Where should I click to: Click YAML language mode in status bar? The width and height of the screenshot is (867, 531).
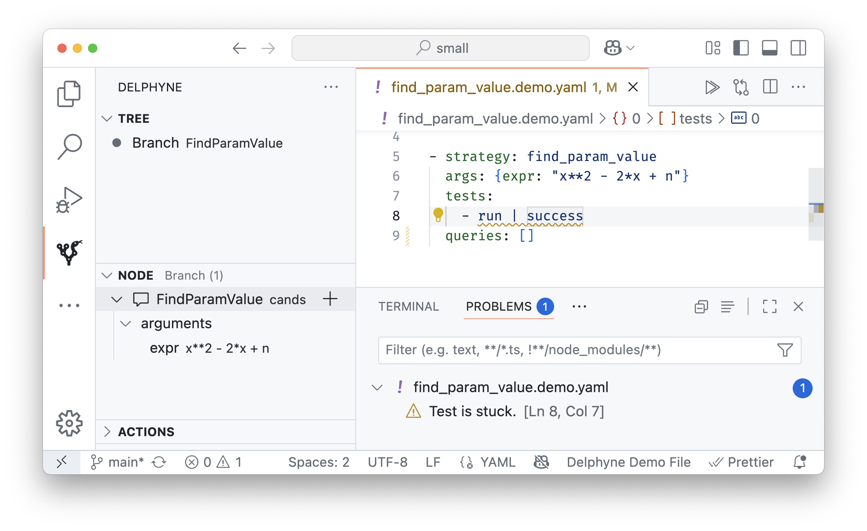click(x=497, y=462)
